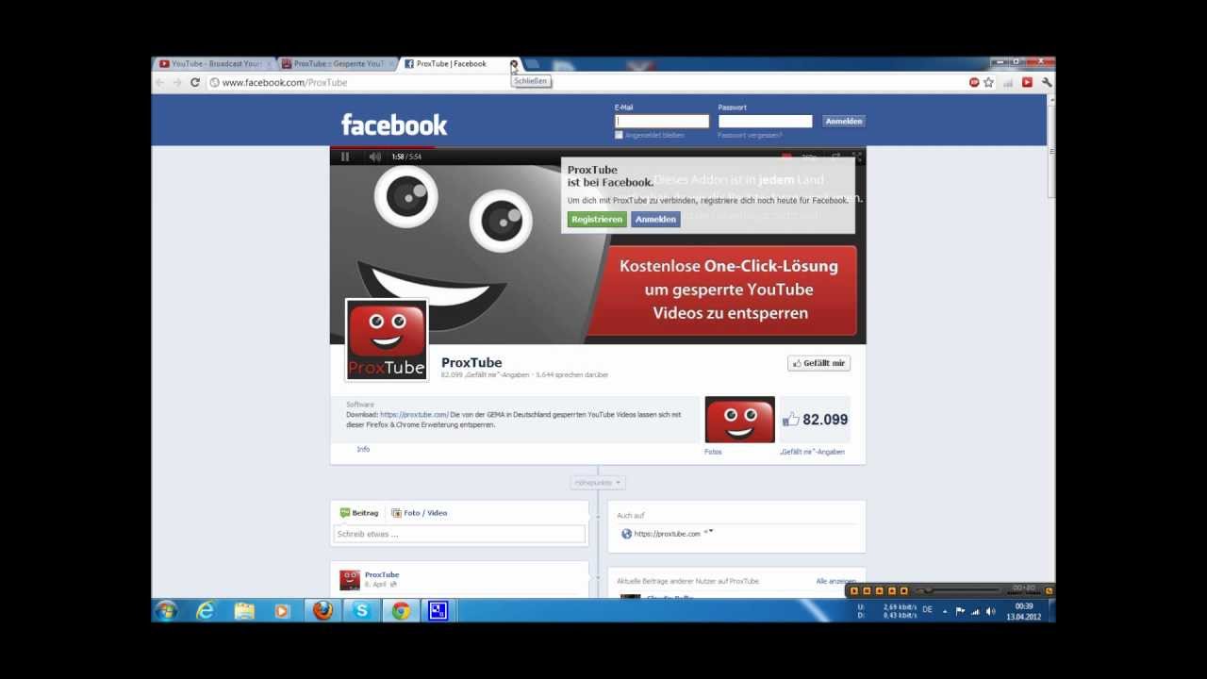Image resolution: width=1207 pixels, height=679 pixels.
Task: Open the Windows Start button
Action: pos(166,611)
